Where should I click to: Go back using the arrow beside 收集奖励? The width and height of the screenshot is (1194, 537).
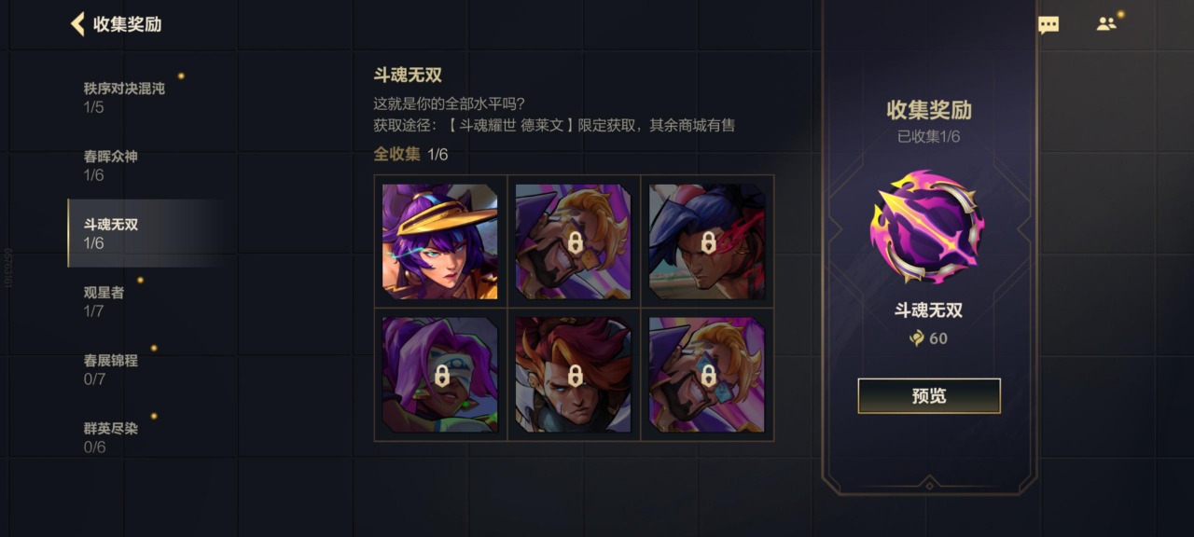point(77,24)
